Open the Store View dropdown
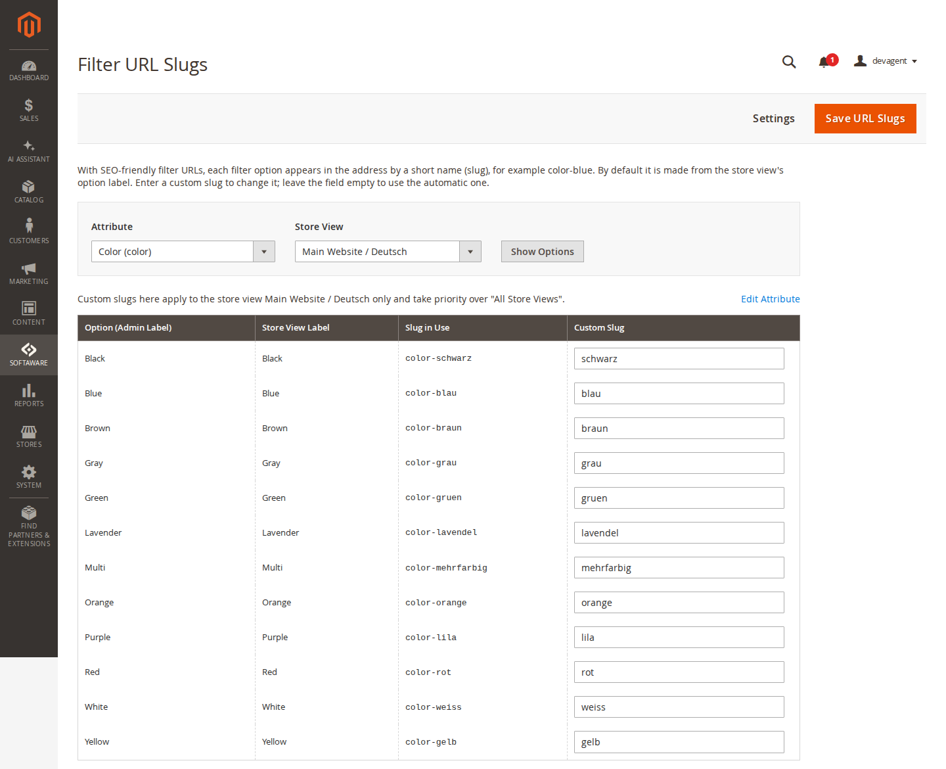This screenshot has height=769, width=946. pyautogui.click(x=388, y=252)
